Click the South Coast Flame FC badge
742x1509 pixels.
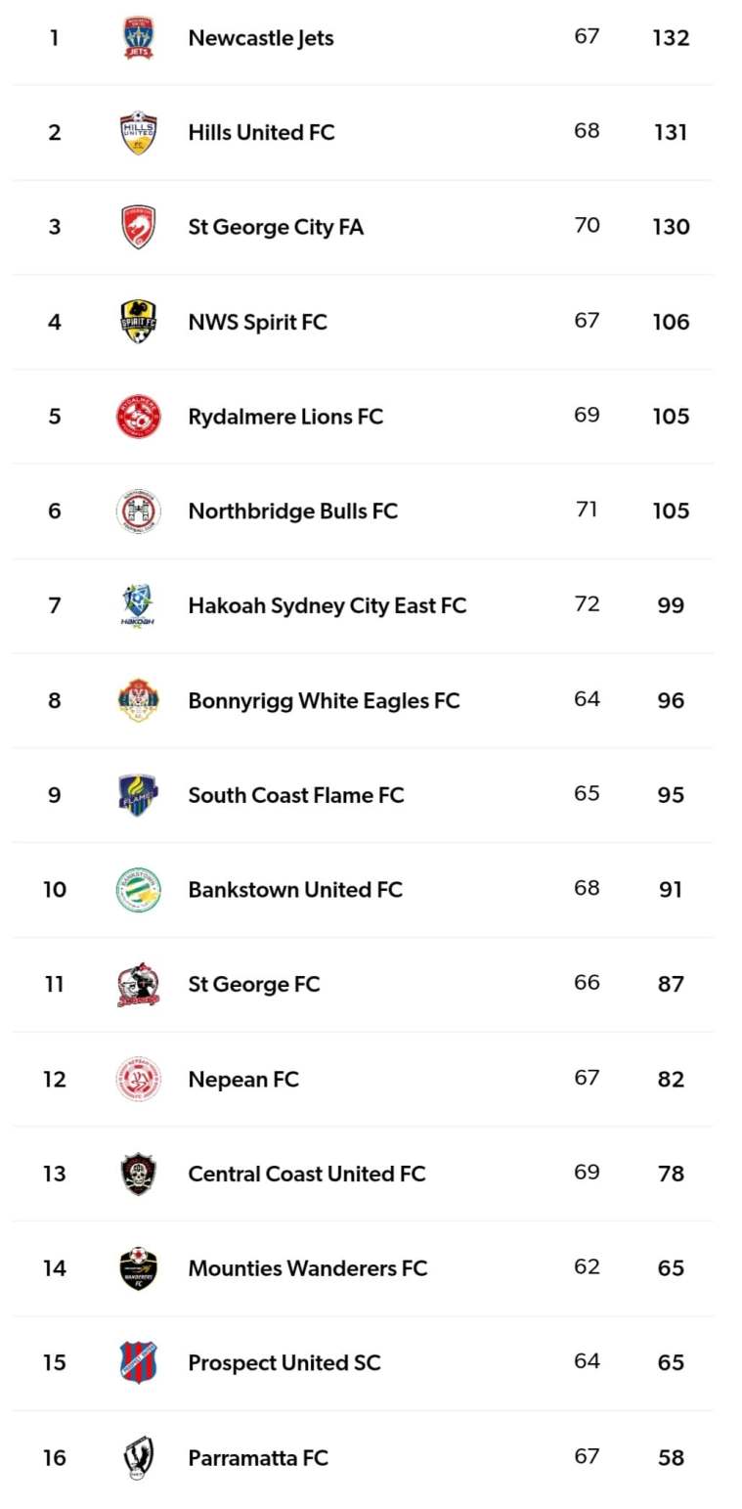coord(138,795)
